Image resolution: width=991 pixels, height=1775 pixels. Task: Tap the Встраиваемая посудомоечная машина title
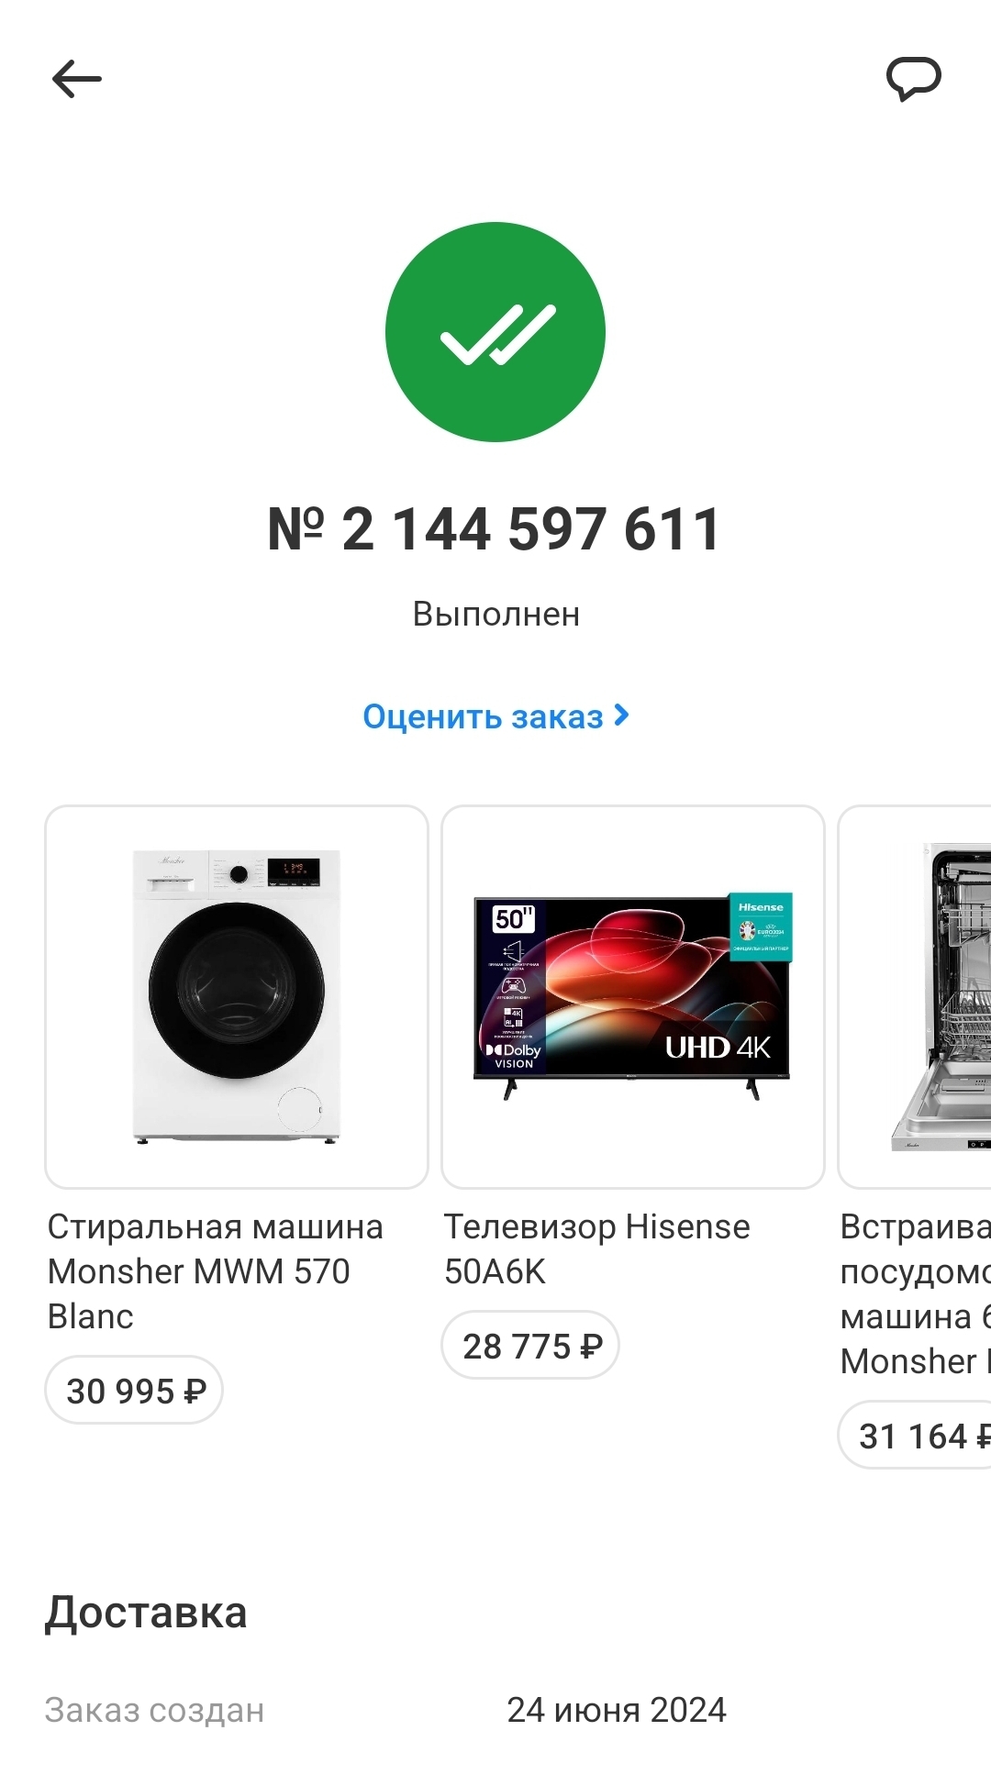(x=916, y=1293)
